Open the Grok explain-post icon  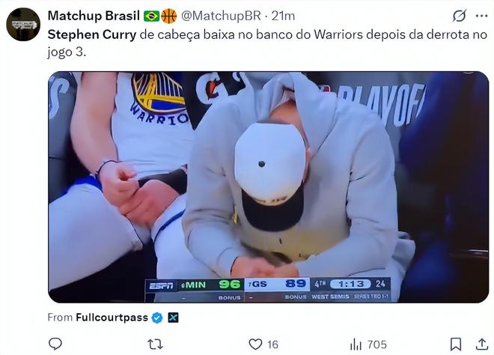(x=460, y=16)
